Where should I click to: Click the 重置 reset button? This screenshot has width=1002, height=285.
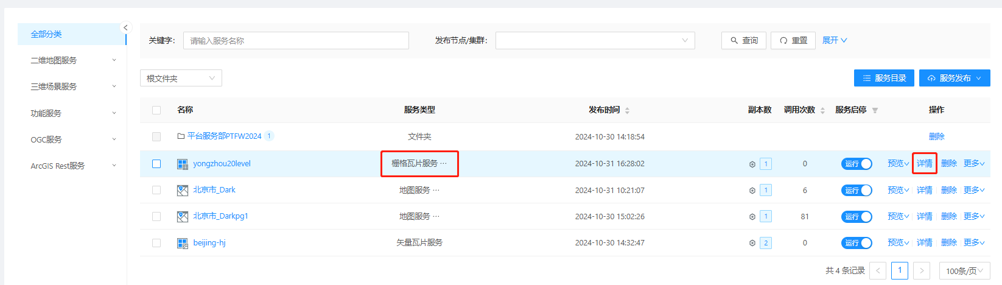tap(793, 40)
